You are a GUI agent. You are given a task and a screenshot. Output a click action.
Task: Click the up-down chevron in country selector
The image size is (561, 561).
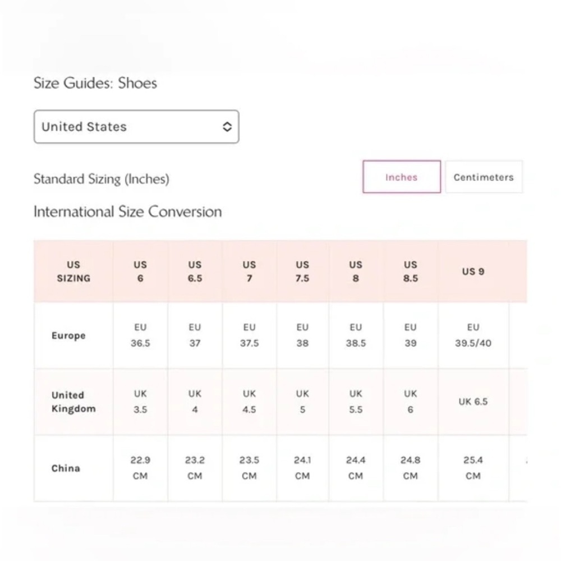tap(227, 127)
